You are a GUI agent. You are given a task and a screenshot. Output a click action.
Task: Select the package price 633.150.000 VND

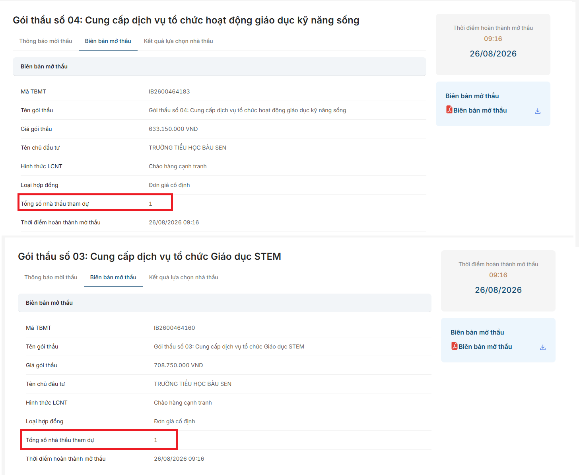point(173,129)
